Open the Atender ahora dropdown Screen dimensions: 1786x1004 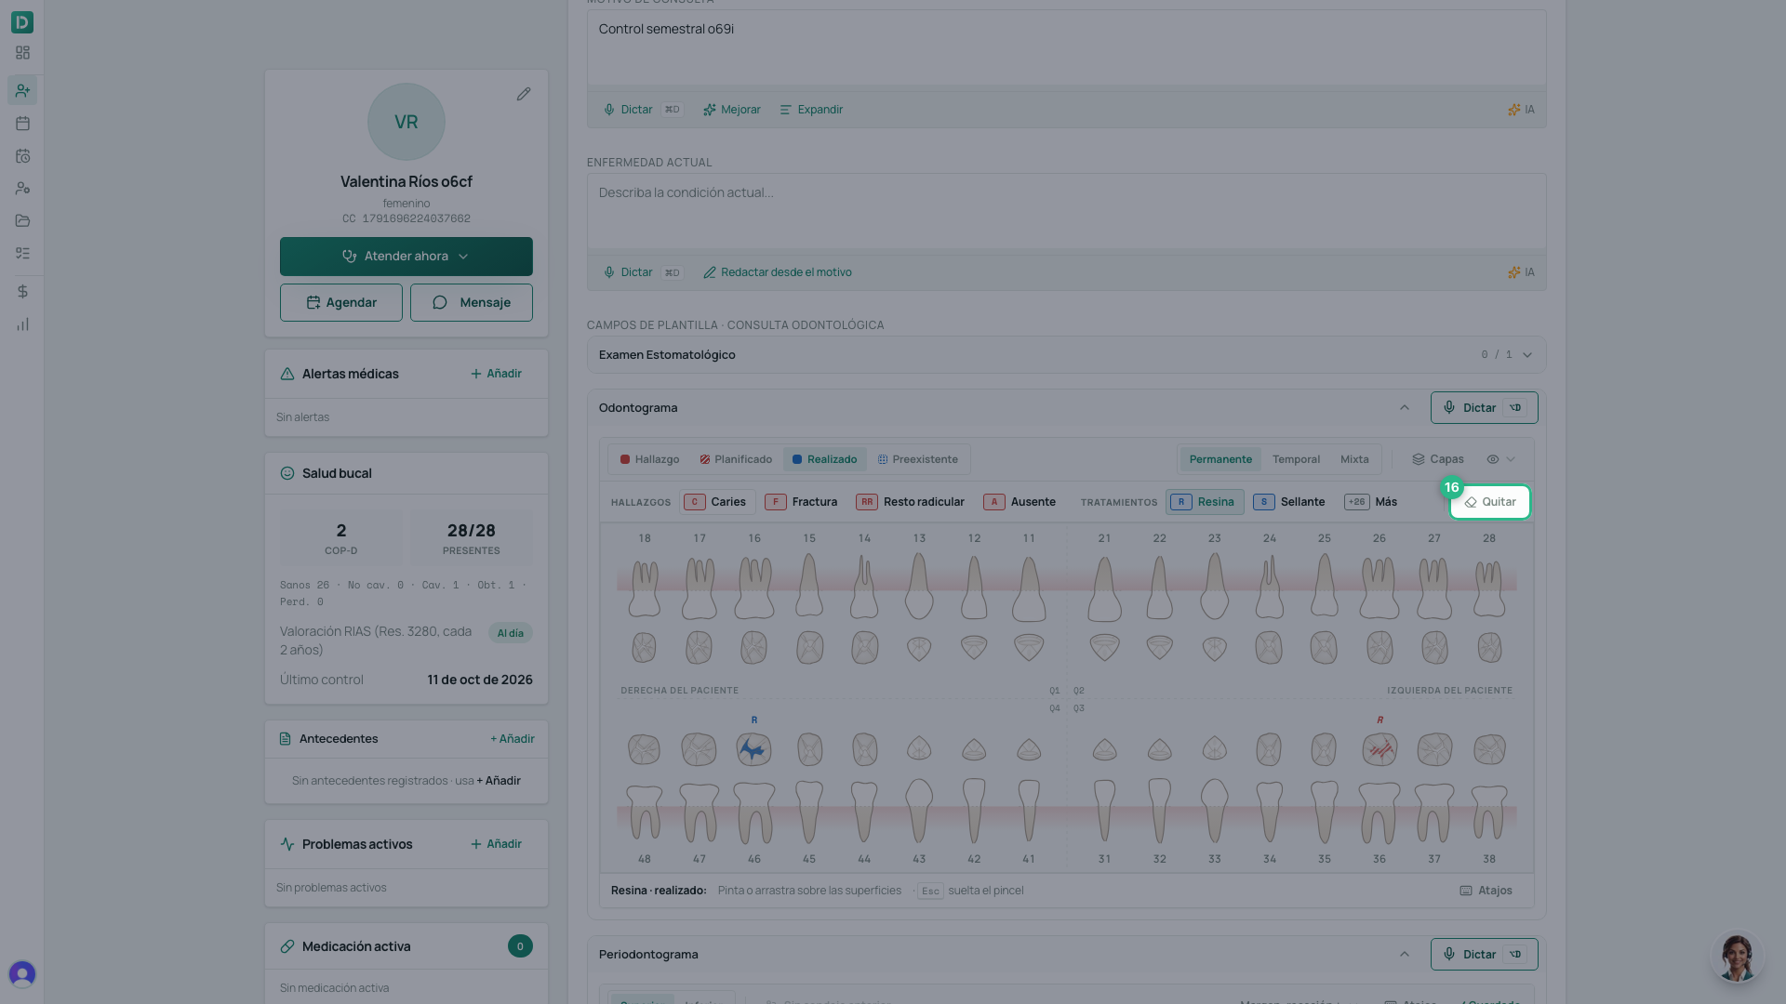tap(407, 257)
